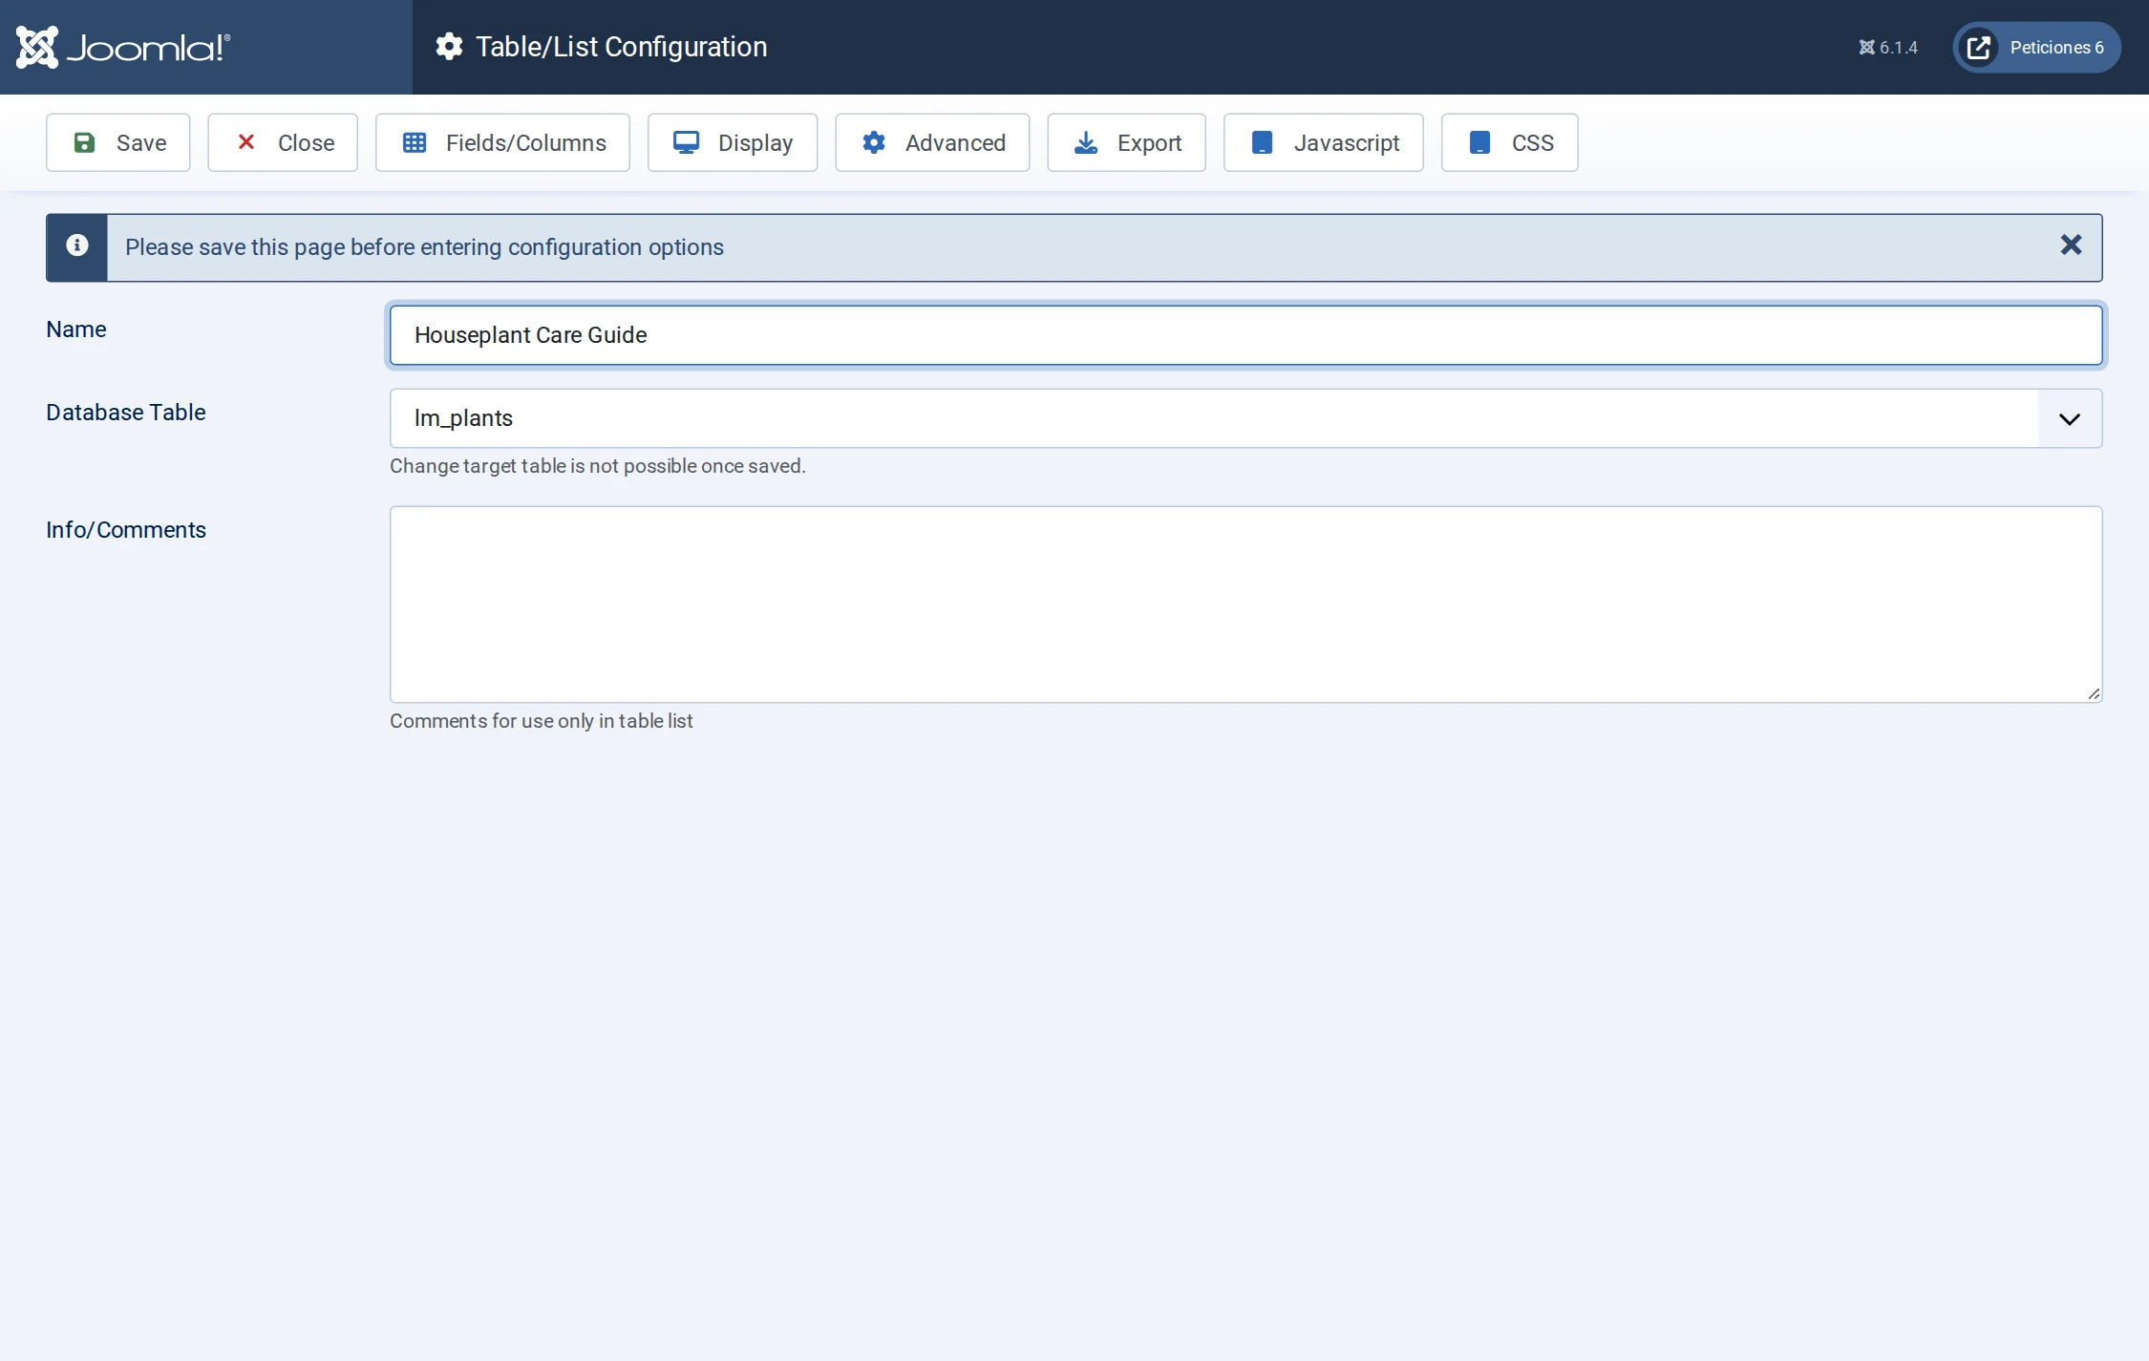
Task: Expand the Database Table dropdown
Action: [1245, 418]
